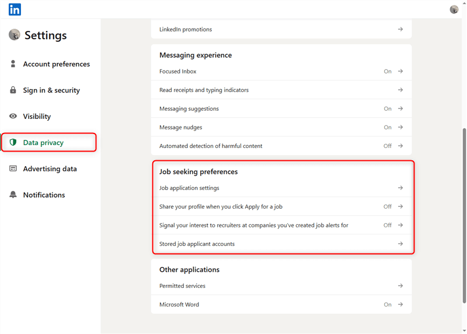
Task: Click Off status for Share your profile row
Action: pyautogui.click(x=388, y=206)
